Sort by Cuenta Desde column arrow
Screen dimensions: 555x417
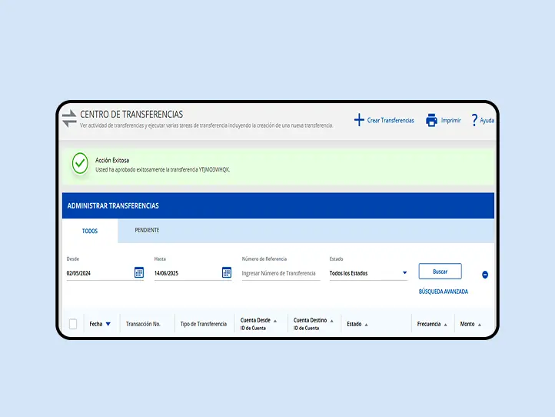[275, 321]
